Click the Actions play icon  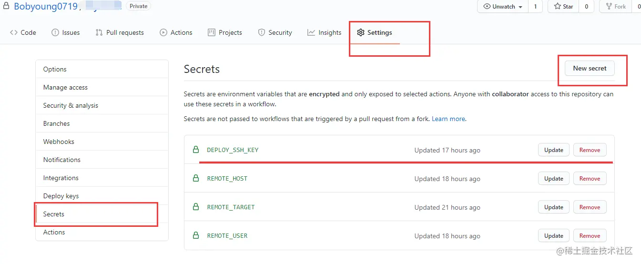(x=163, y=32)
